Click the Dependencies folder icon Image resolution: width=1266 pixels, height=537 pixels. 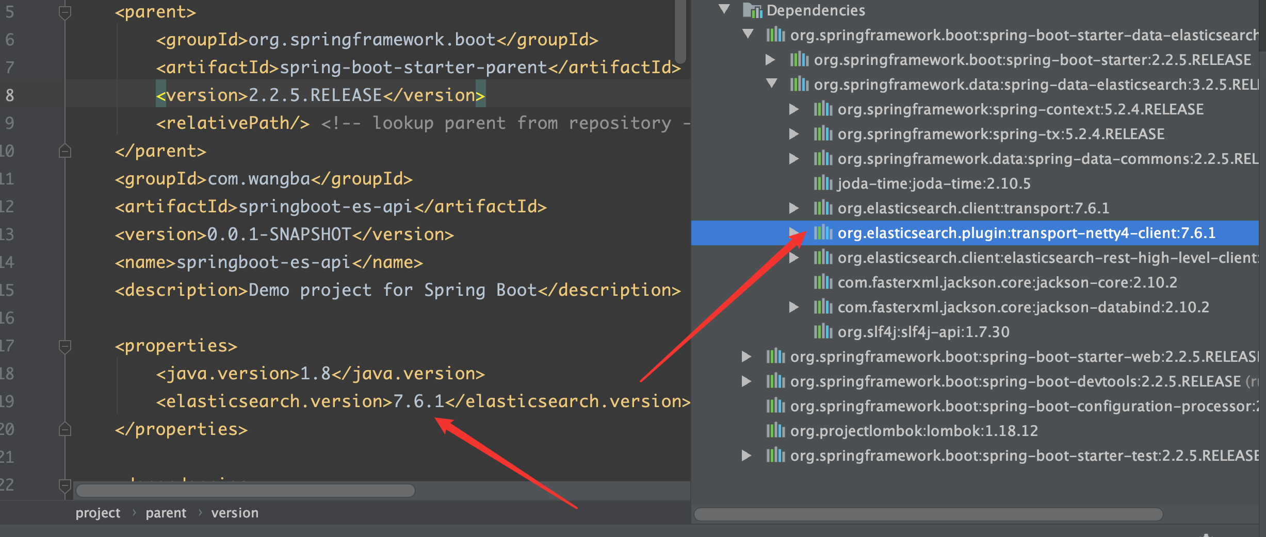[752, 10]
